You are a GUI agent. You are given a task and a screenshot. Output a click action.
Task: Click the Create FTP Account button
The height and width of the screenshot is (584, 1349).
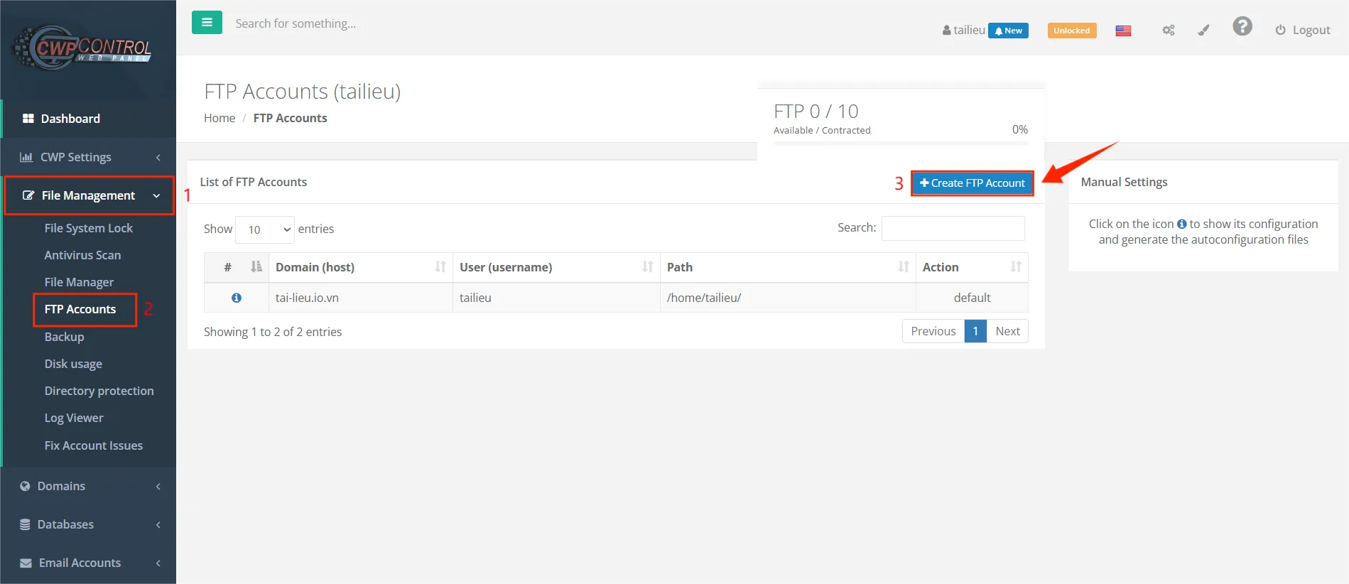tap(972, 183)
